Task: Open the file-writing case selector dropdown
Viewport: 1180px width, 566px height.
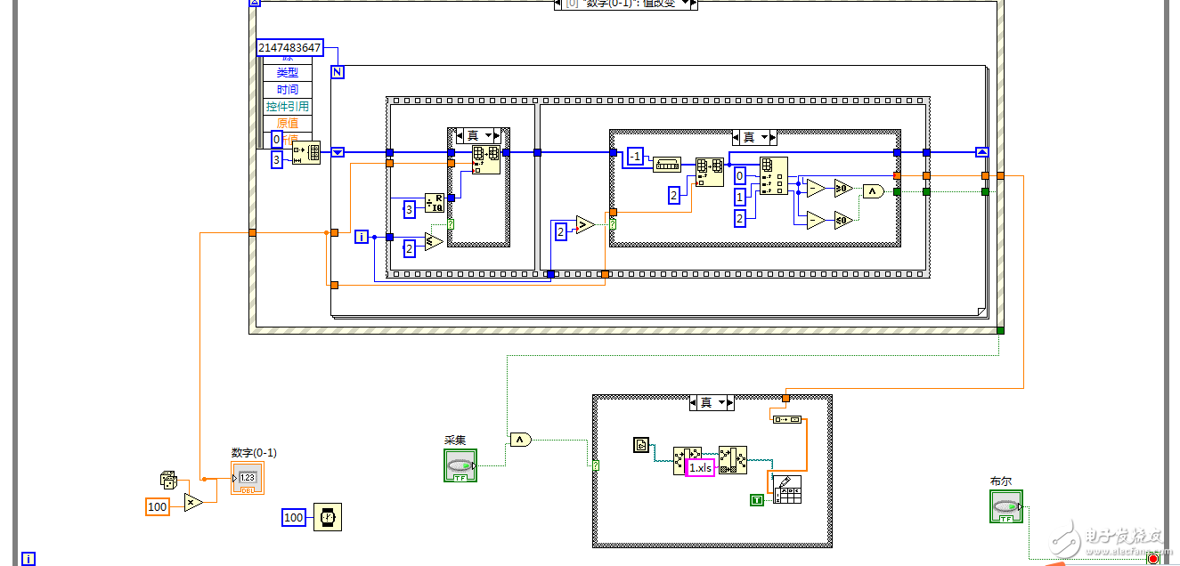Action: pos(722,402)
